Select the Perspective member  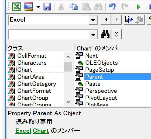point(101,91)
